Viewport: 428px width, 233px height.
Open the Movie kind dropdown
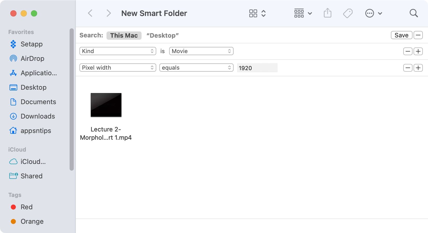tap(201, 51)
